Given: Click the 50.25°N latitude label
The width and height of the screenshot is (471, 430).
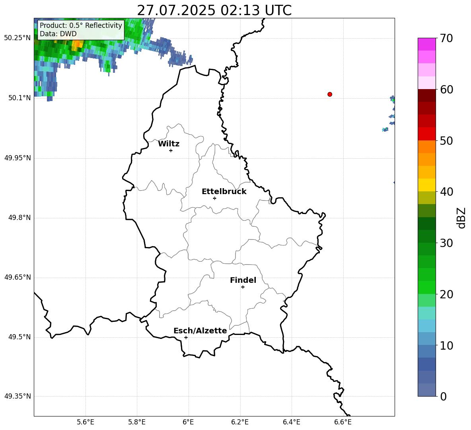Looking at the screenshot, I should tap(17, 38).
